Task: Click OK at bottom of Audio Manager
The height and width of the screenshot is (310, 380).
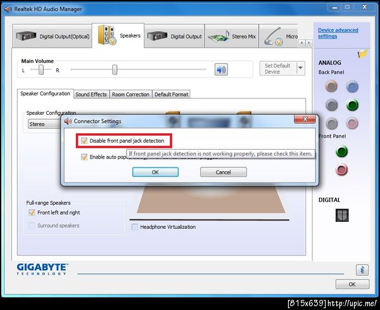Action: [352, 284]
